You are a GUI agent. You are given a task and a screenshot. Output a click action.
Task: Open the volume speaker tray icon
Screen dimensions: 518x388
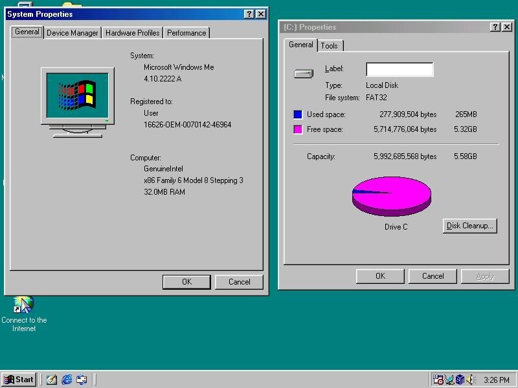coord(471,380)
